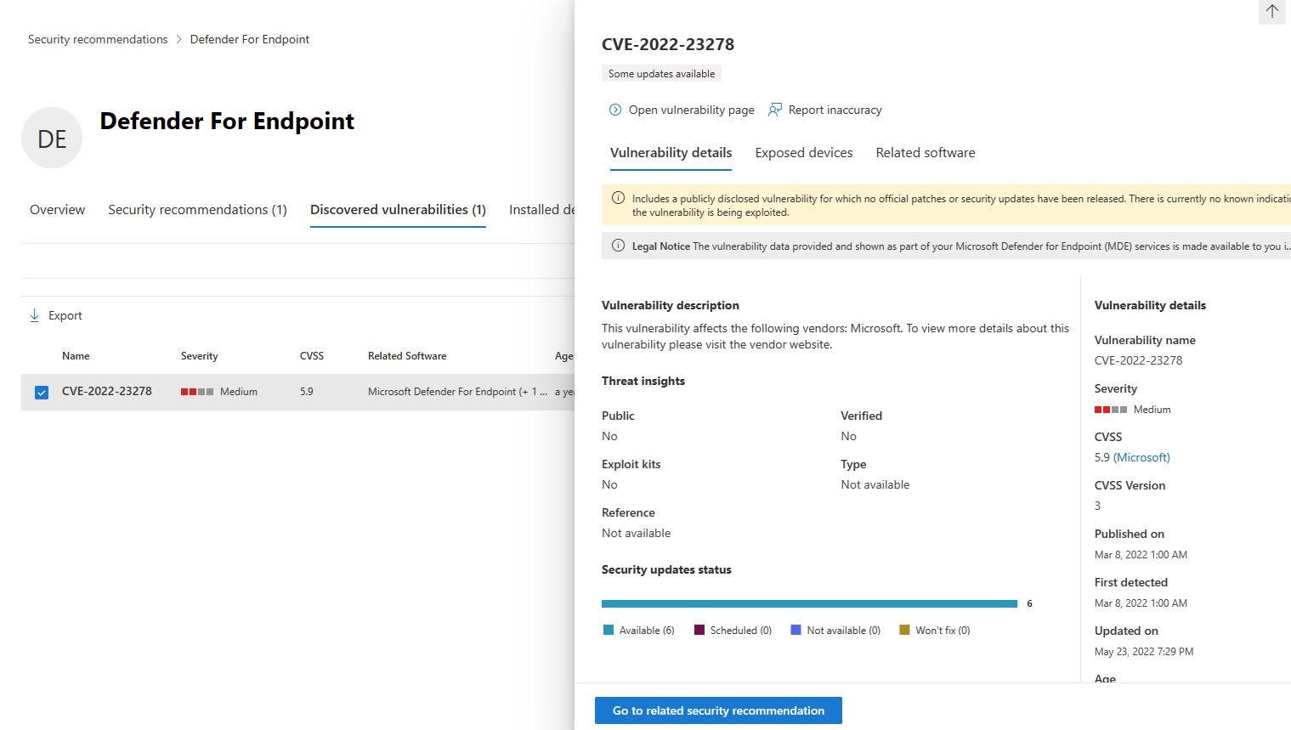
Task: Click the breadcrumb chevron separator
Action: coord(179,39)
